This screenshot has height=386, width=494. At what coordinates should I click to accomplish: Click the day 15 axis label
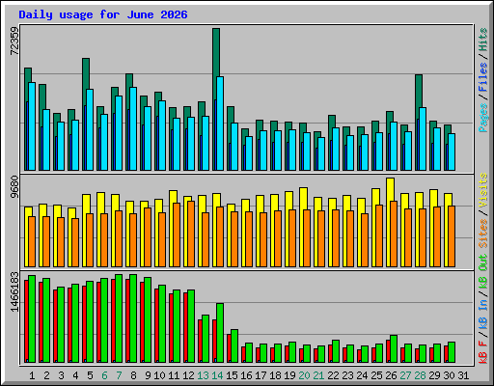232,375
